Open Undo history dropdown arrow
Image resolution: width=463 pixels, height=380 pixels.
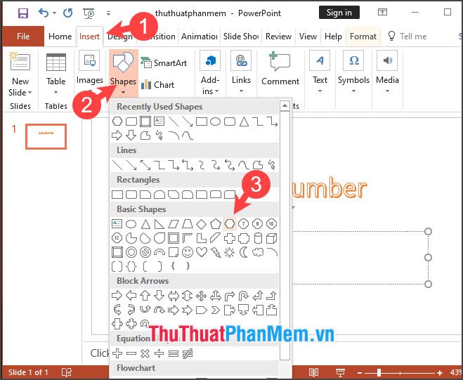(54, 13)
